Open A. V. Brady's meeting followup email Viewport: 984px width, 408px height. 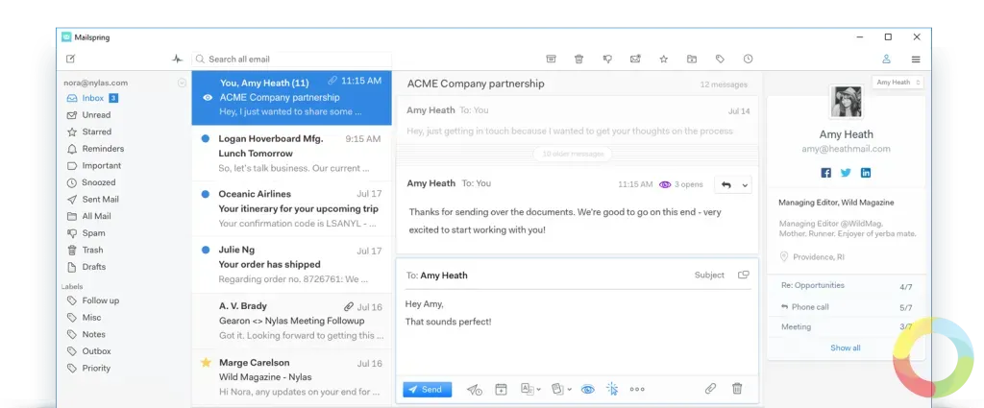click(x=292, y=321)
